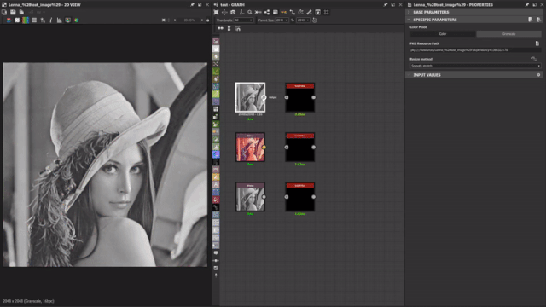Click the magnifier search icon in Graph toolbar
546x307 pixels.
[x=250, y=12]
